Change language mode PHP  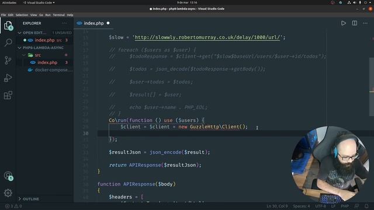click(x=345, y=206)
